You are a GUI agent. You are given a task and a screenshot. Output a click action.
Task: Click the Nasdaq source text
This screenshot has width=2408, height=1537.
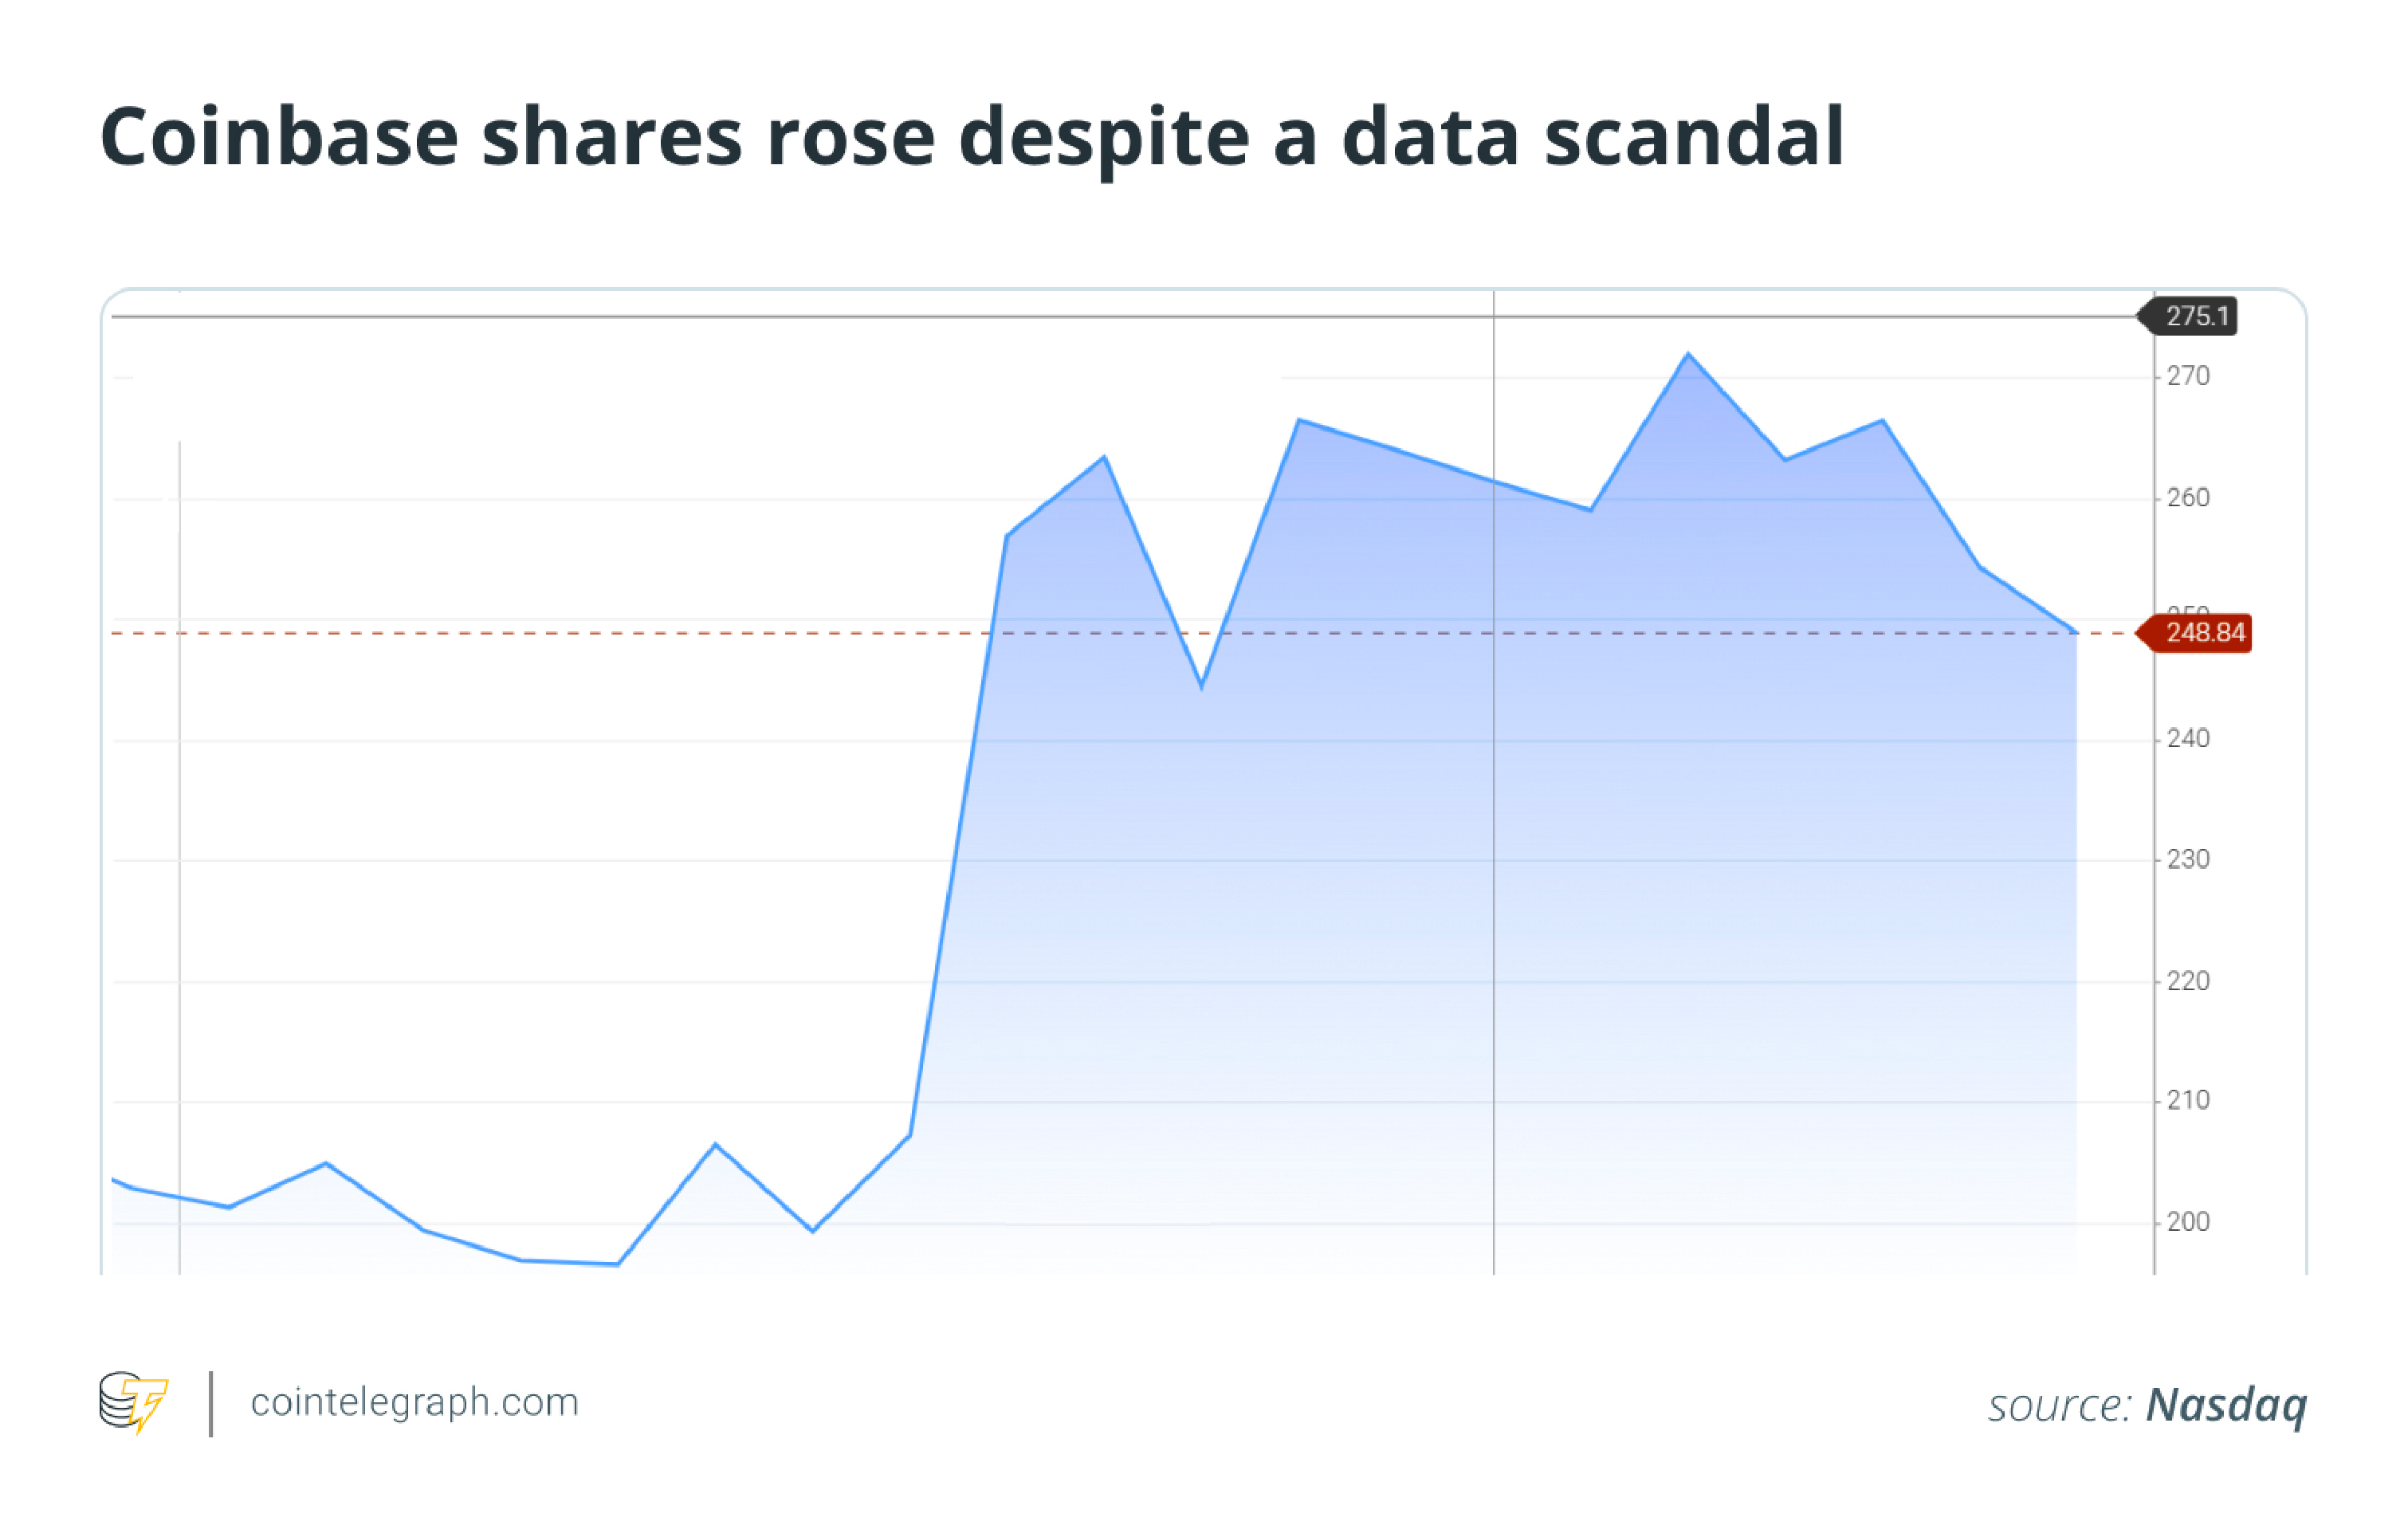click(2226, 1404)
